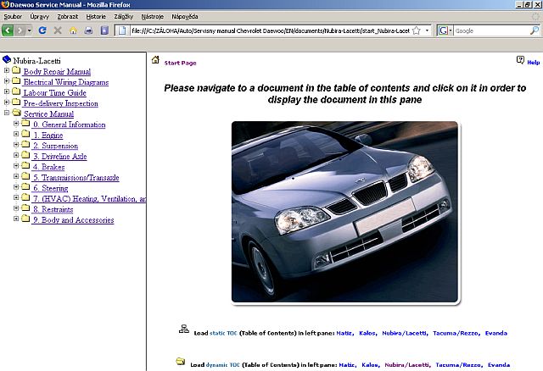Expand the 8. Restraints node
Screen dimensions: 543x371
click(16, 208)
